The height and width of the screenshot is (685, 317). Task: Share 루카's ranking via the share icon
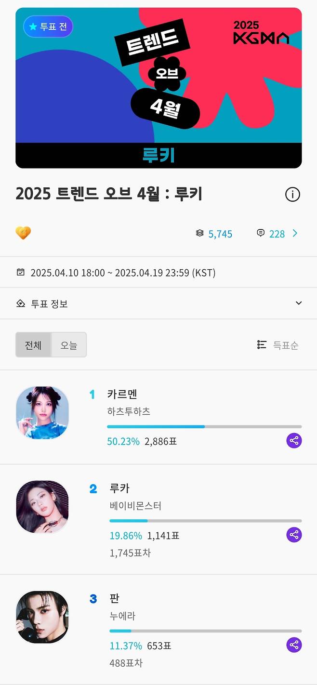click(294, 535)
